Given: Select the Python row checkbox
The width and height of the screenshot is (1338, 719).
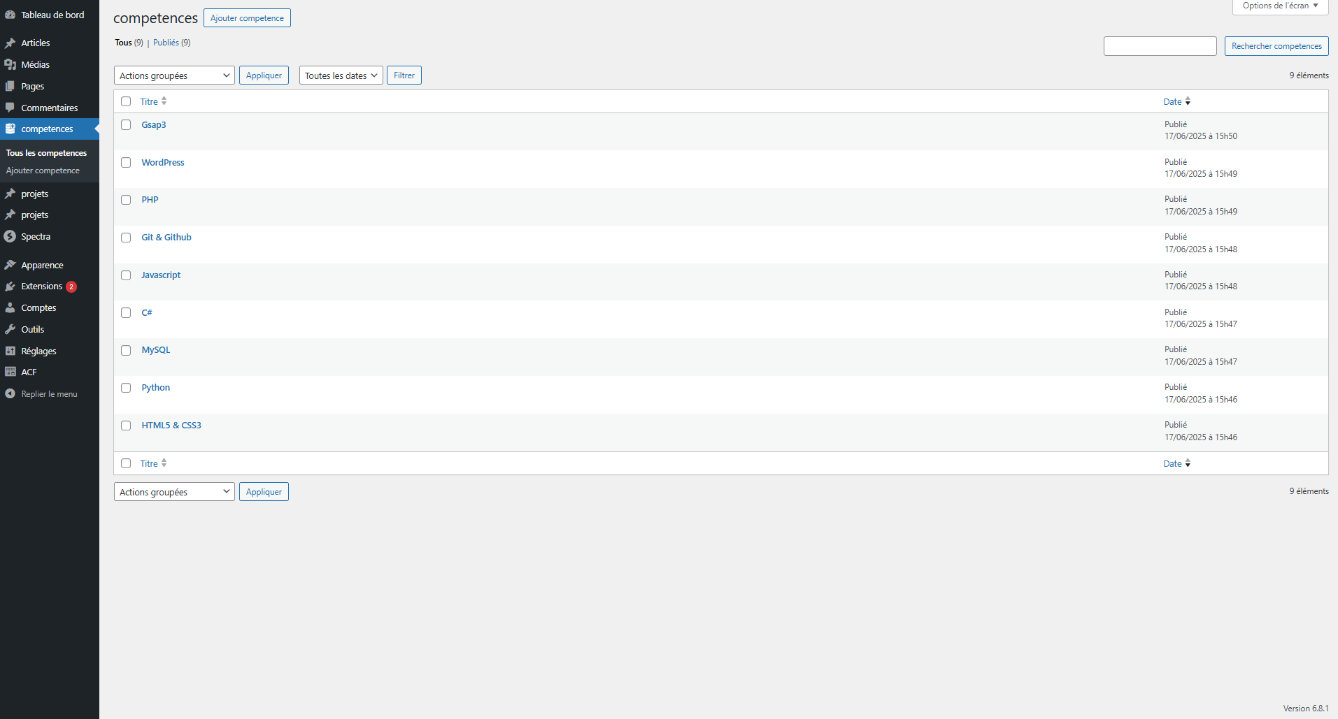Looking at the screenshot, I should click(x=126, y=388).
